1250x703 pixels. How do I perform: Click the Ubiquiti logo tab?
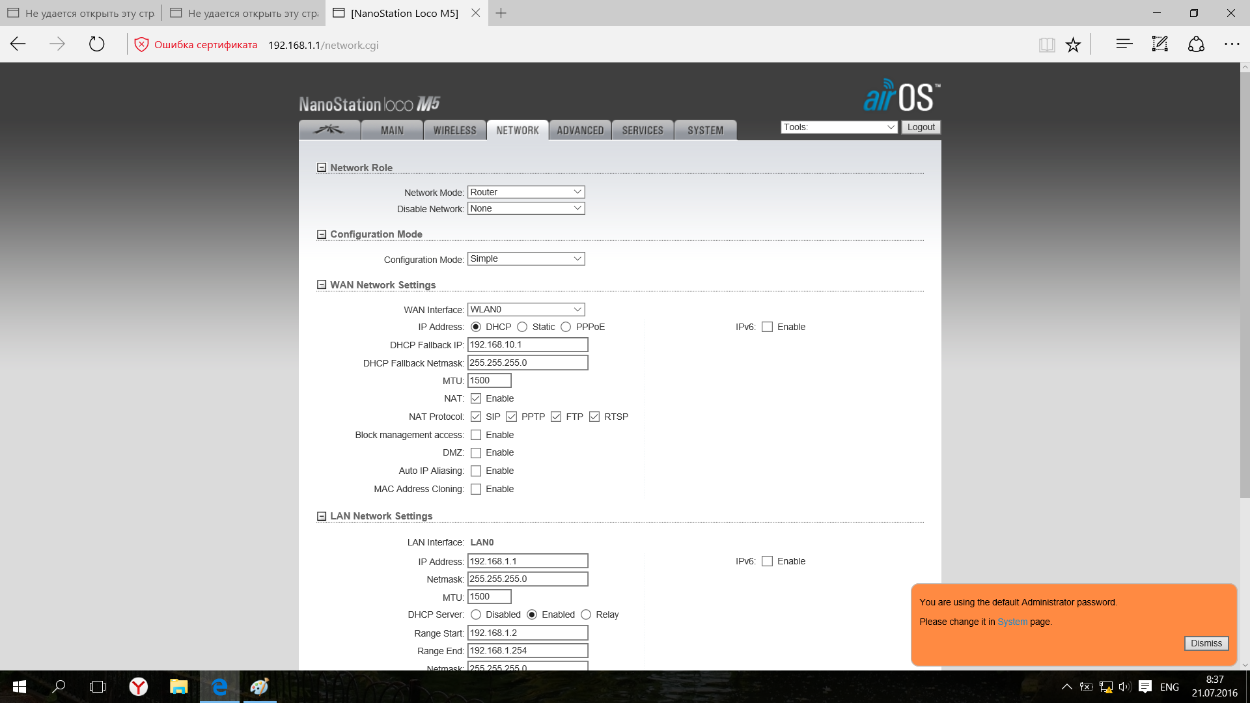coord(329,130)
